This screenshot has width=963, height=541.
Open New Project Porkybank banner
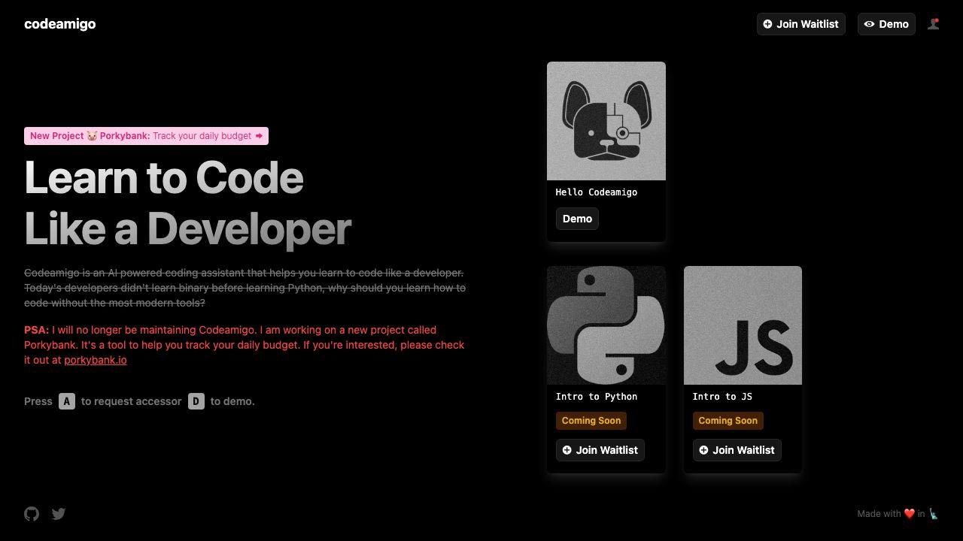[x=146, y=136]
